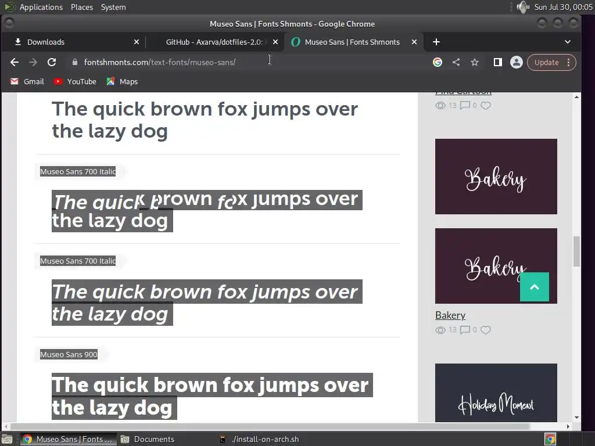
Task: Click the horizontal scrollbar right arrow
Action: point(568,426)
